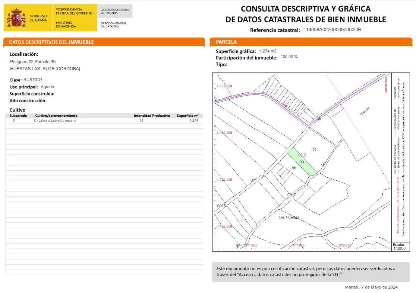Click 'Año construcción:' label
416x293 pixels.
tap(28, 100)
